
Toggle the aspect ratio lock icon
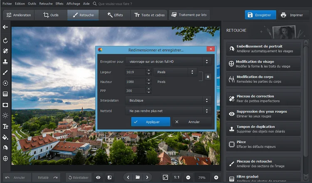(x=208, y=77)
